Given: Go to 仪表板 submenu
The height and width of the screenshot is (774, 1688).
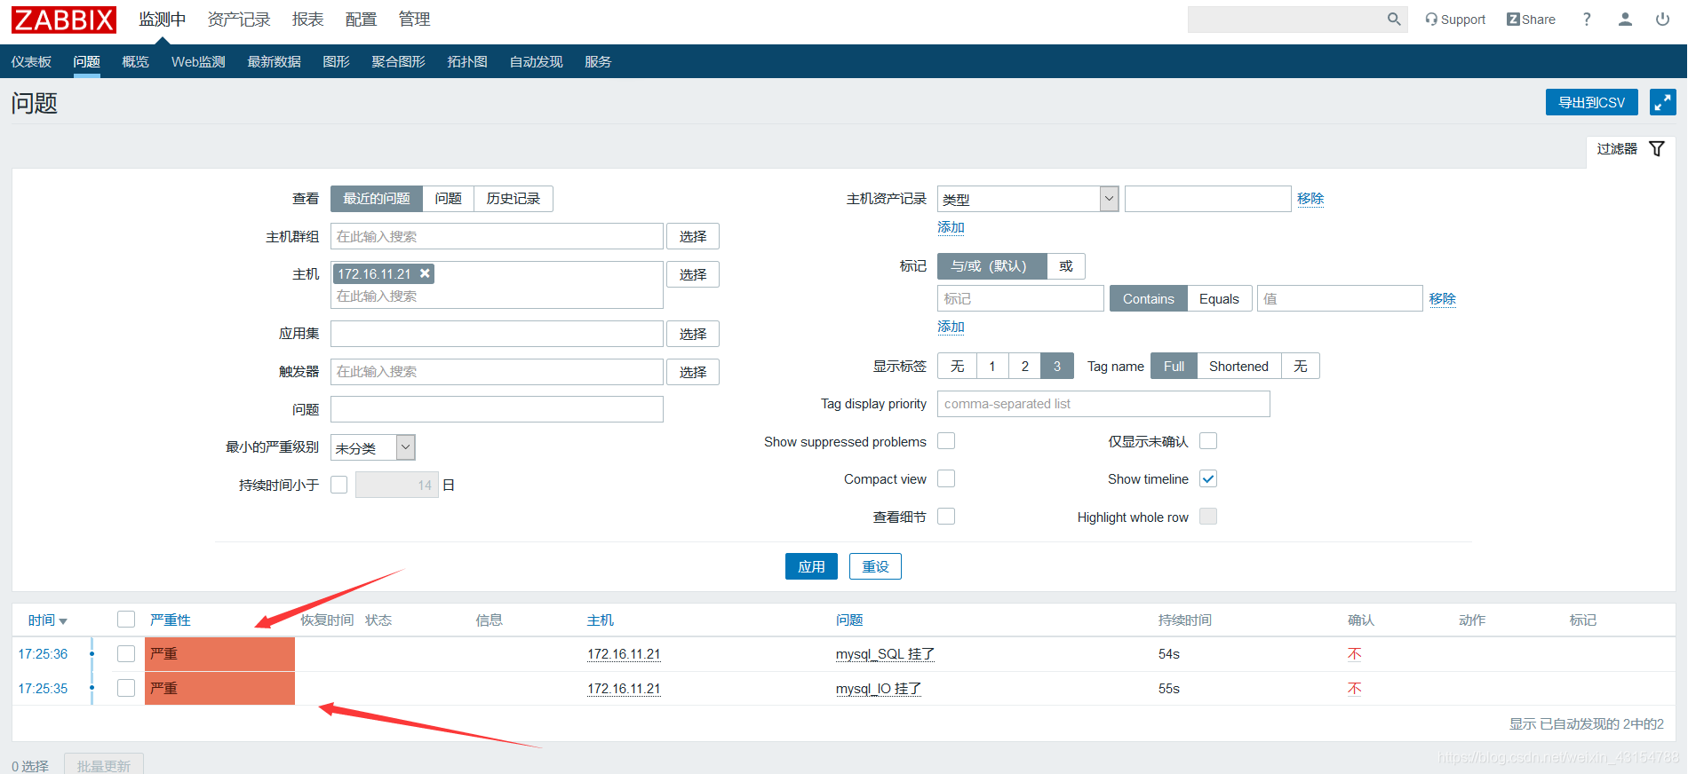Looking at the screenshot, I should (31, 61).
